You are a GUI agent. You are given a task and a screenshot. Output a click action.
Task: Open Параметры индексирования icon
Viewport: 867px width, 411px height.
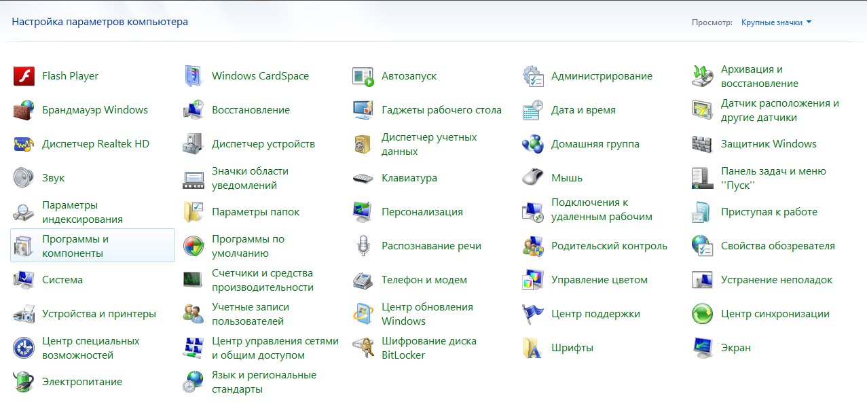24,212
